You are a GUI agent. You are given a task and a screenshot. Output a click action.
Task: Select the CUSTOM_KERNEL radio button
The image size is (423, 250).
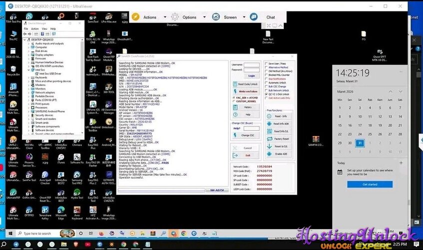[x=234, y=101]
